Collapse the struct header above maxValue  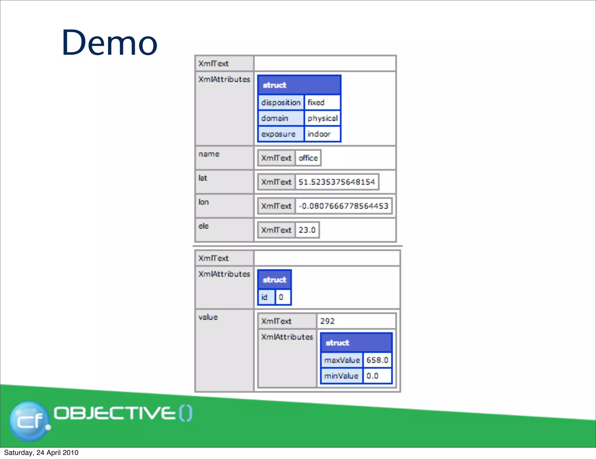tap(356, 343)
